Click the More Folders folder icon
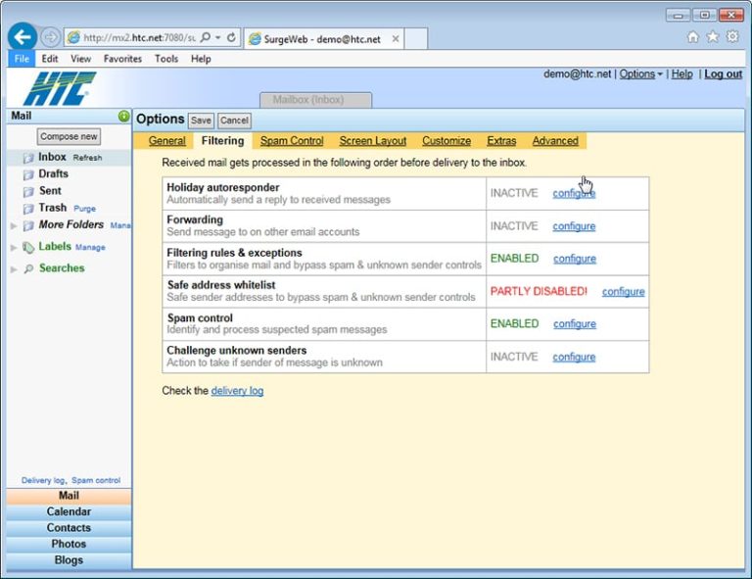The image size is (752, 579). point(28,225)
